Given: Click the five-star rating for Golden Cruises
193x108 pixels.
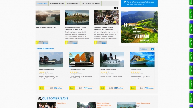Looking at the screenshot, I should coord(135,72).
